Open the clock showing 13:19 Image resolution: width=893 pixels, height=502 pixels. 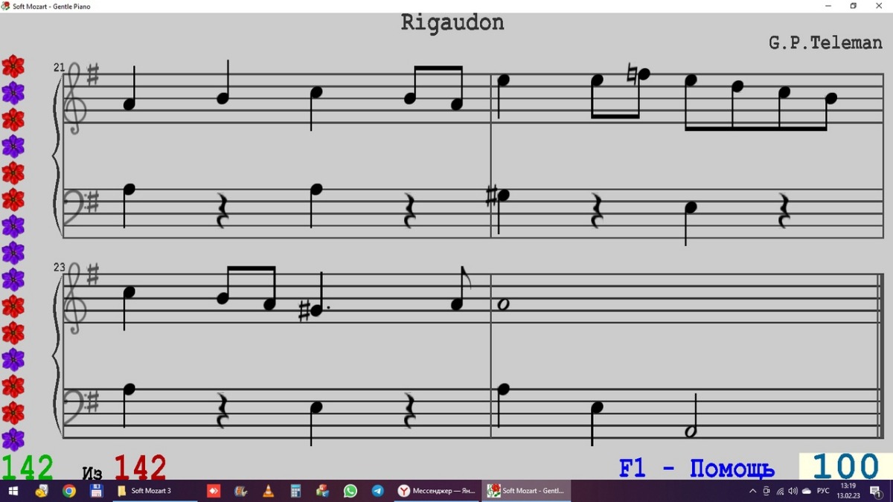tap(848, 491)
